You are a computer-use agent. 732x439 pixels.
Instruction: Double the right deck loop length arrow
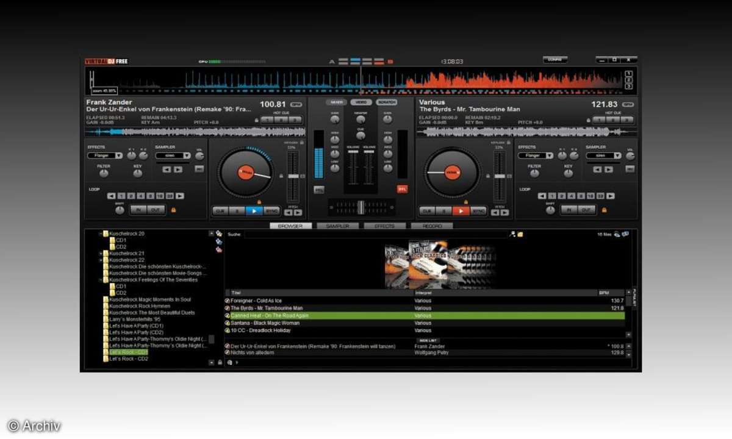tap(611, 196)
